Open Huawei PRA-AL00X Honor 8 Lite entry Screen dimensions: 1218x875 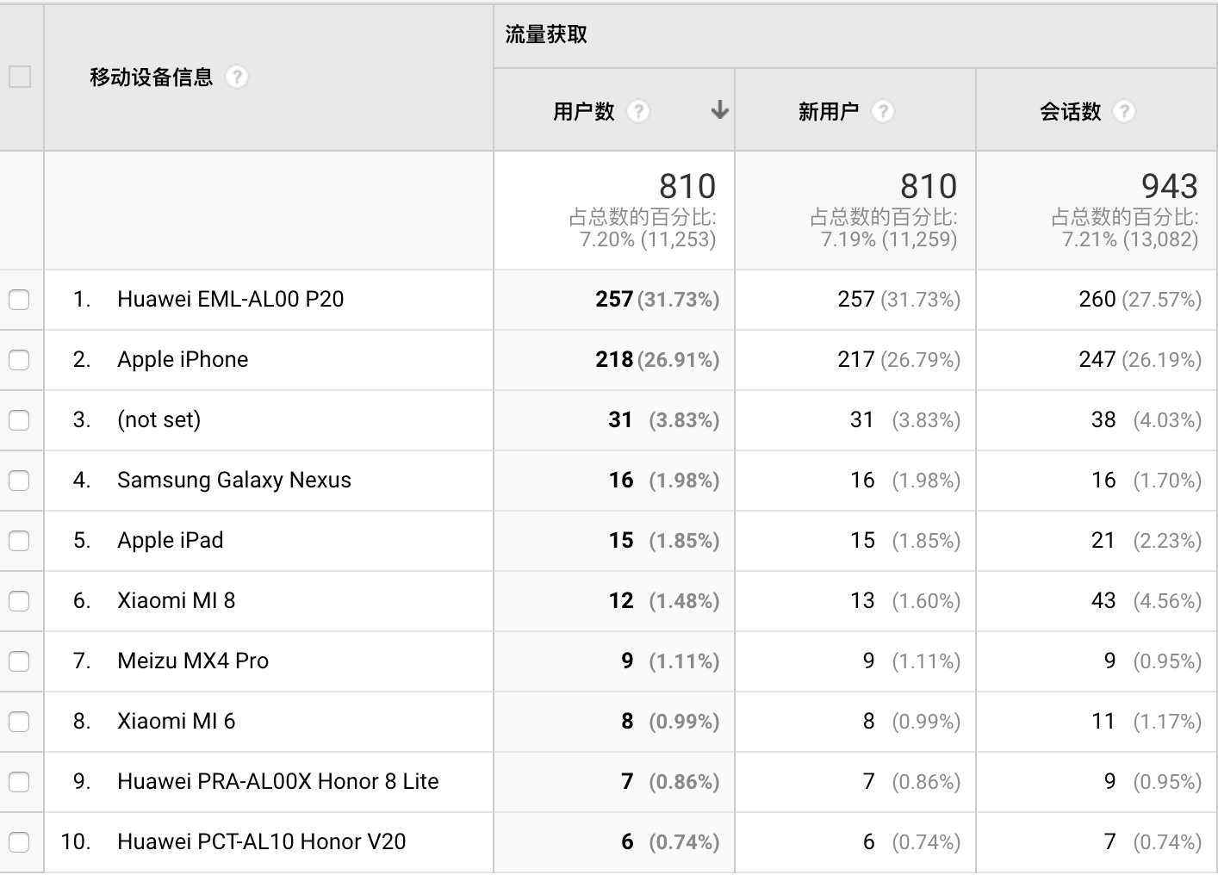tap(277, 782)
